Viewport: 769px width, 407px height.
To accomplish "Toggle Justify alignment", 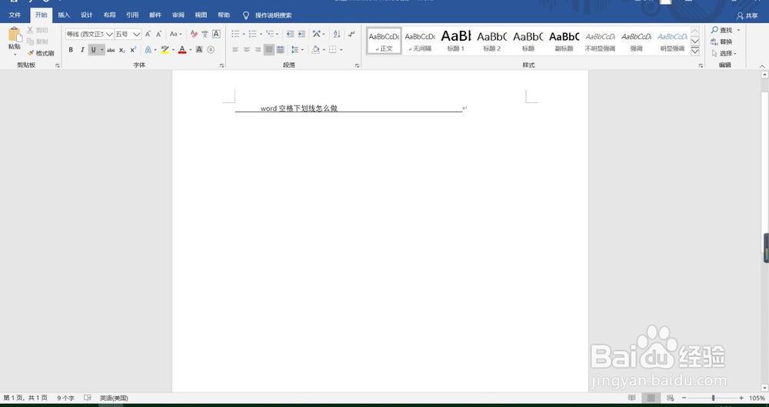I will [x=269, y=49].
